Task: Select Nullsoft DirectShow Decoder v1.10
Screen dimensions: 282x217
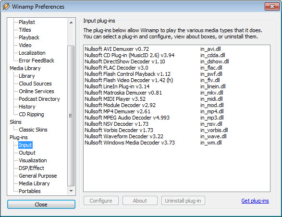Action: click(125, 61)
